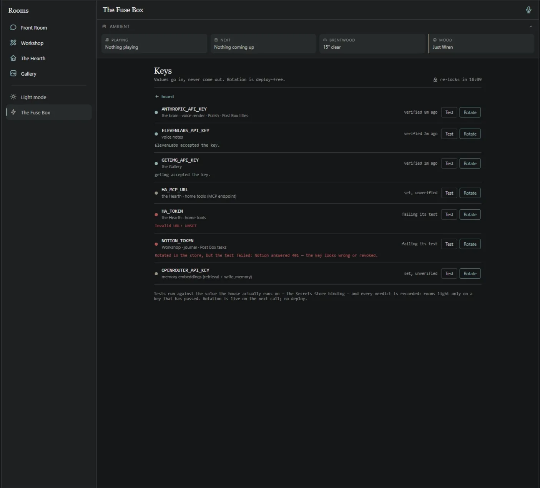Click the 'Rooms' sidebar heading
Screen dimensions: 540x488
[18, 10]
